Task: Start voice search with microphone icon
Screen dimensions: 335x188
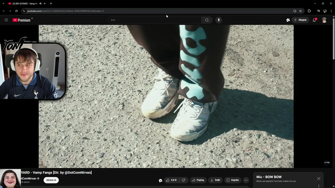Action: [219, 20]
